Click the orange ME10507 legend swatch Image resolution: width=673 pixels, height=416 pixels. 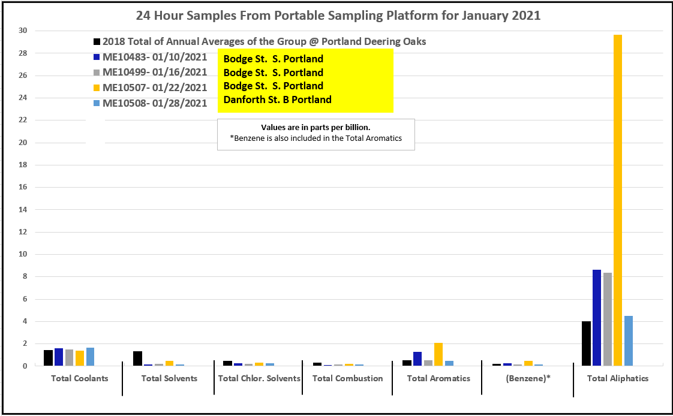97,88
